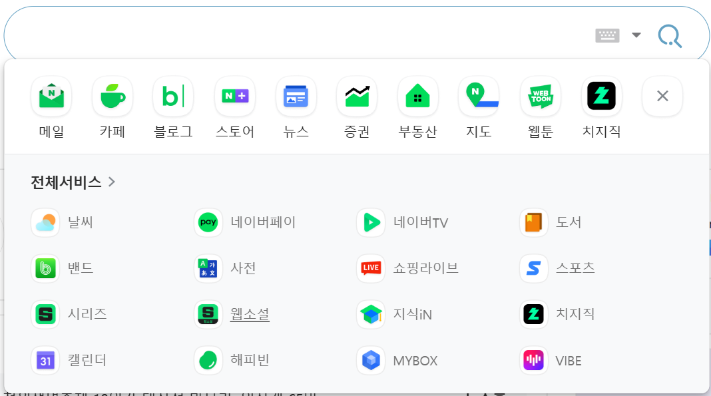Open the 쇼핑라이브 text link
Screen dimensions: 711x396
[426, 268]
